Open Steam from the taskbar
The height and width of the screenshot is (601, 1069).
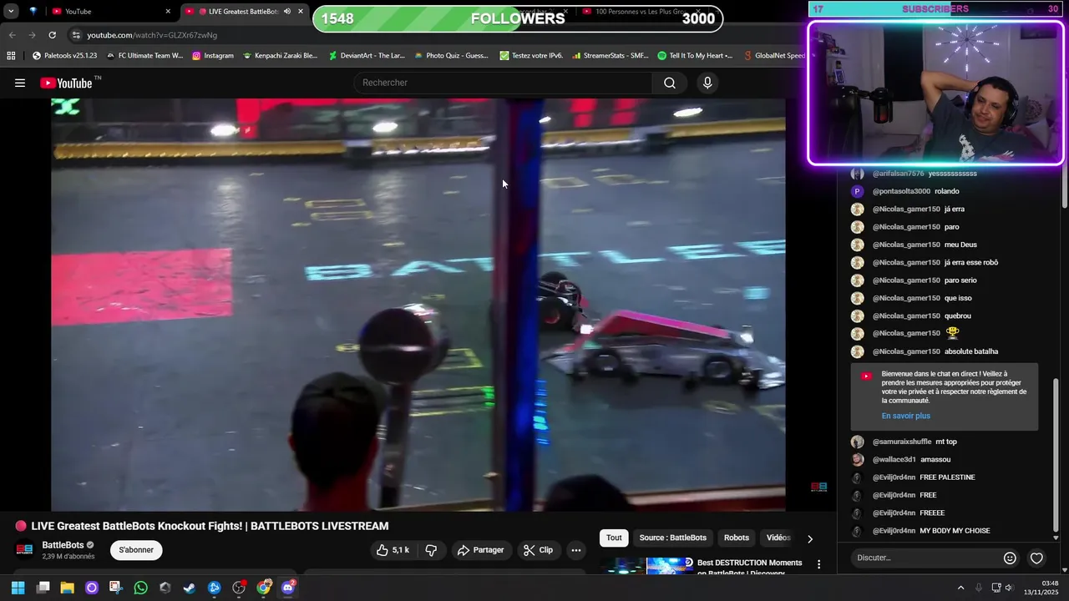(190, 588)
